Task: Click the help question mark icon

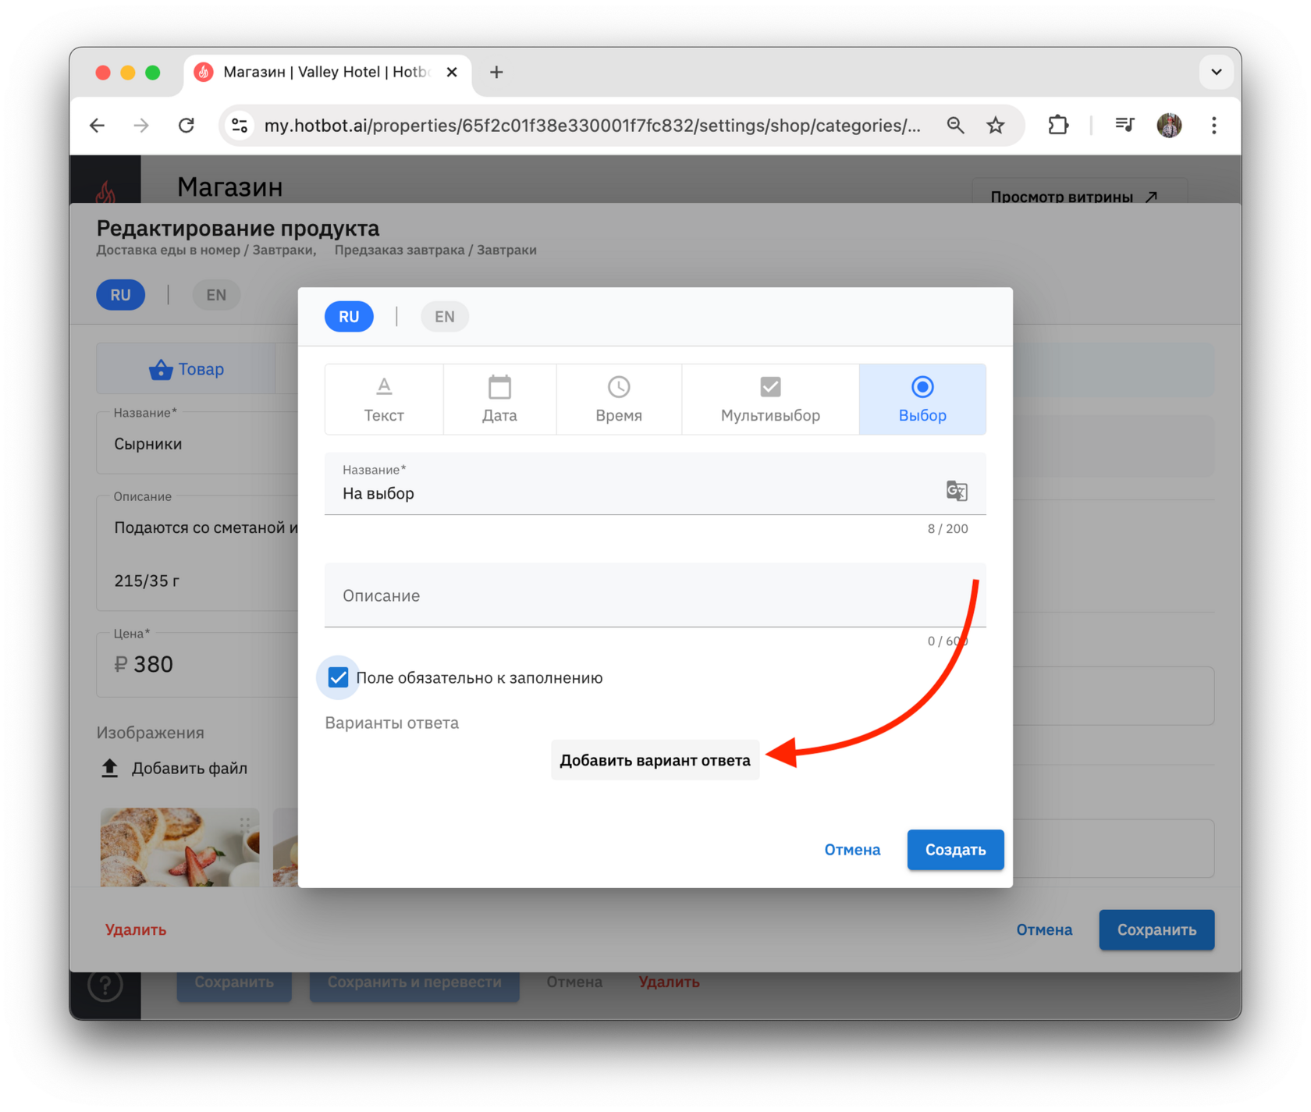Action: pyautogui.click(x=105, y=986)
